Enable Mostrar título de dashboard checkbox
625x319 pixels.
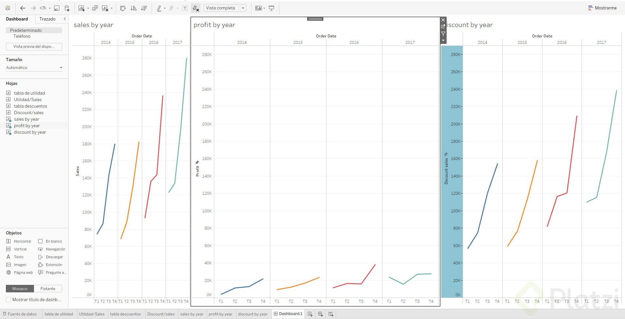pyautogui.click(x=8, y=300)
